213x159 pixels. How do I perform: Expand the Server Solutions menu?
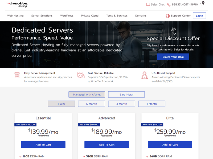tap(42, 16)
